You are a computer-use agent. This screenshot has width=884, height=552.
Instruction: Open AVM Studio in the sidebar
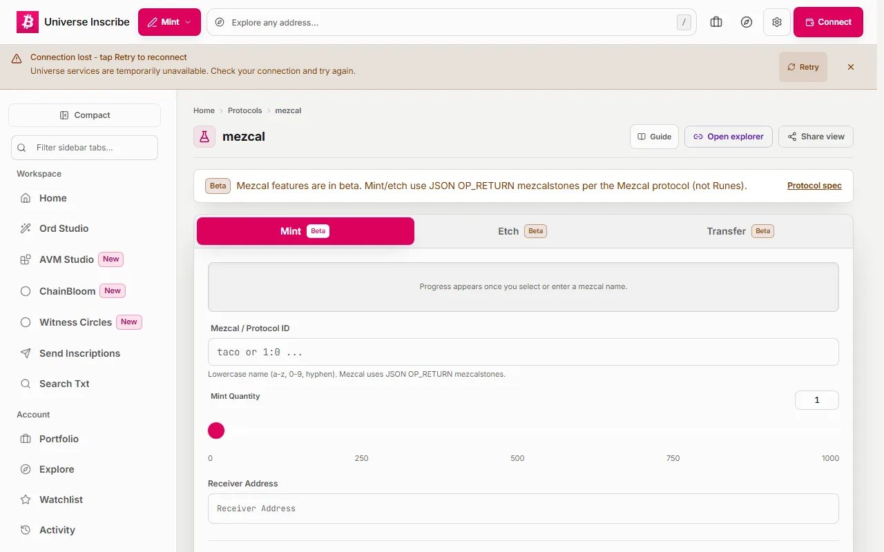pyautogui.click(x=84, y=259)
